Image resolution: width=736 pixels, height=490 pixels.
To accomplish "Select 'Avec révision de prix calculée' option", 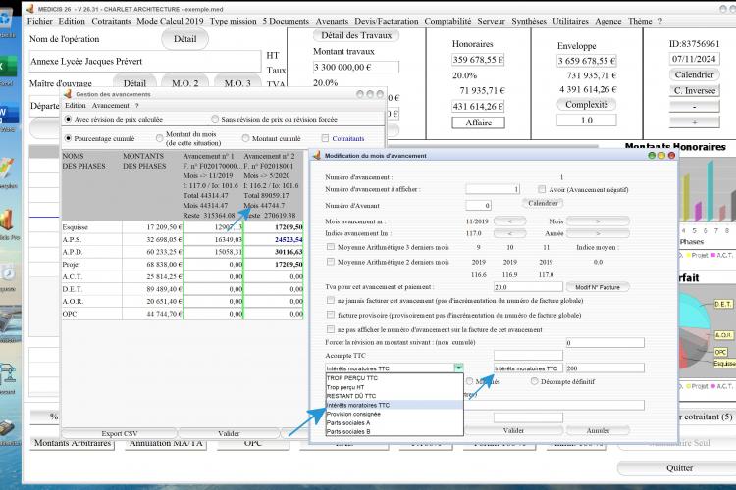I will pos(68,120).
